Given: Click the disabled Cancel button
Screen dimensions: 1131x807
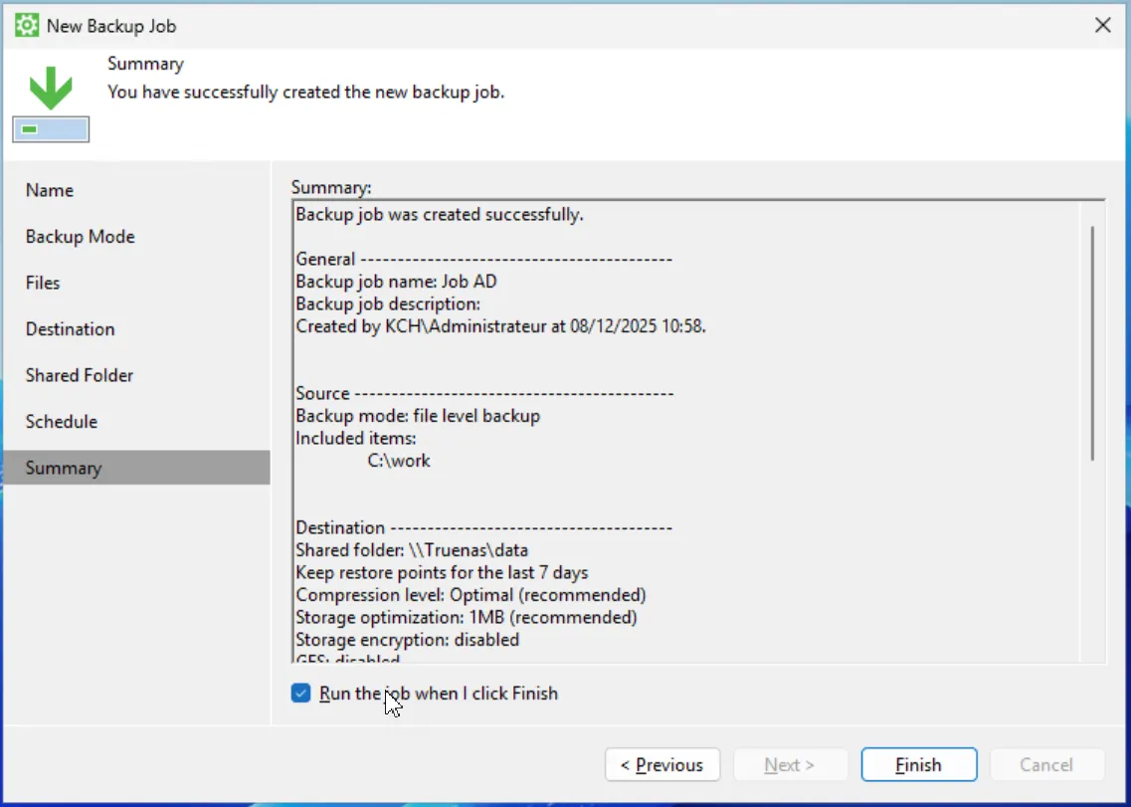Looking at the screenshot, I should pyautogui.click(x=1045, y=764).
